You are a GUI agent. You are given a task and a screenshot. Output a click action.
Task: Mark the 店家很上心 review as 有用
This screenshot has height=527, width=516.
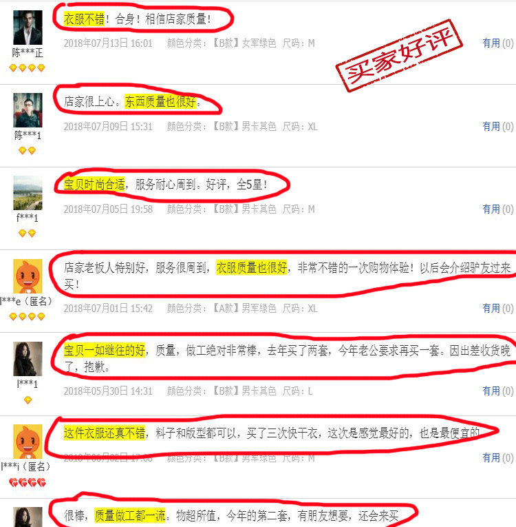(498, 126)
